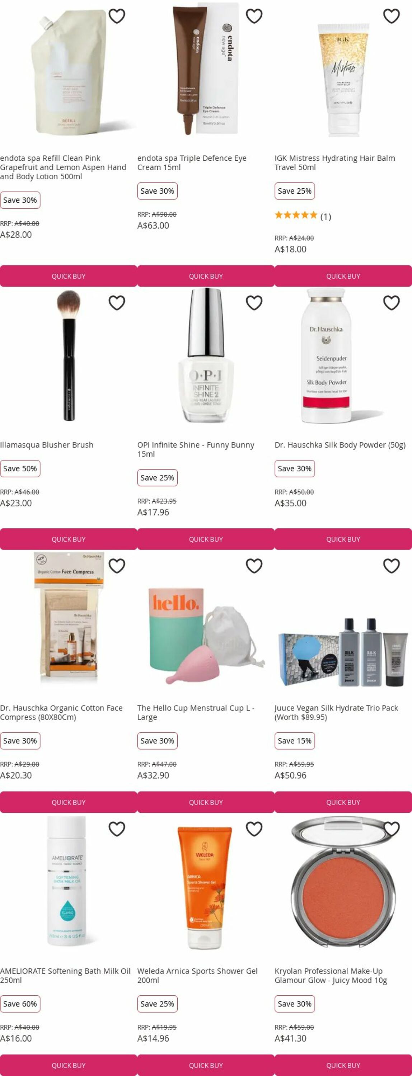
Task: Favorite the endota Triple Defence Eye Cream
Action: (254, 16)
